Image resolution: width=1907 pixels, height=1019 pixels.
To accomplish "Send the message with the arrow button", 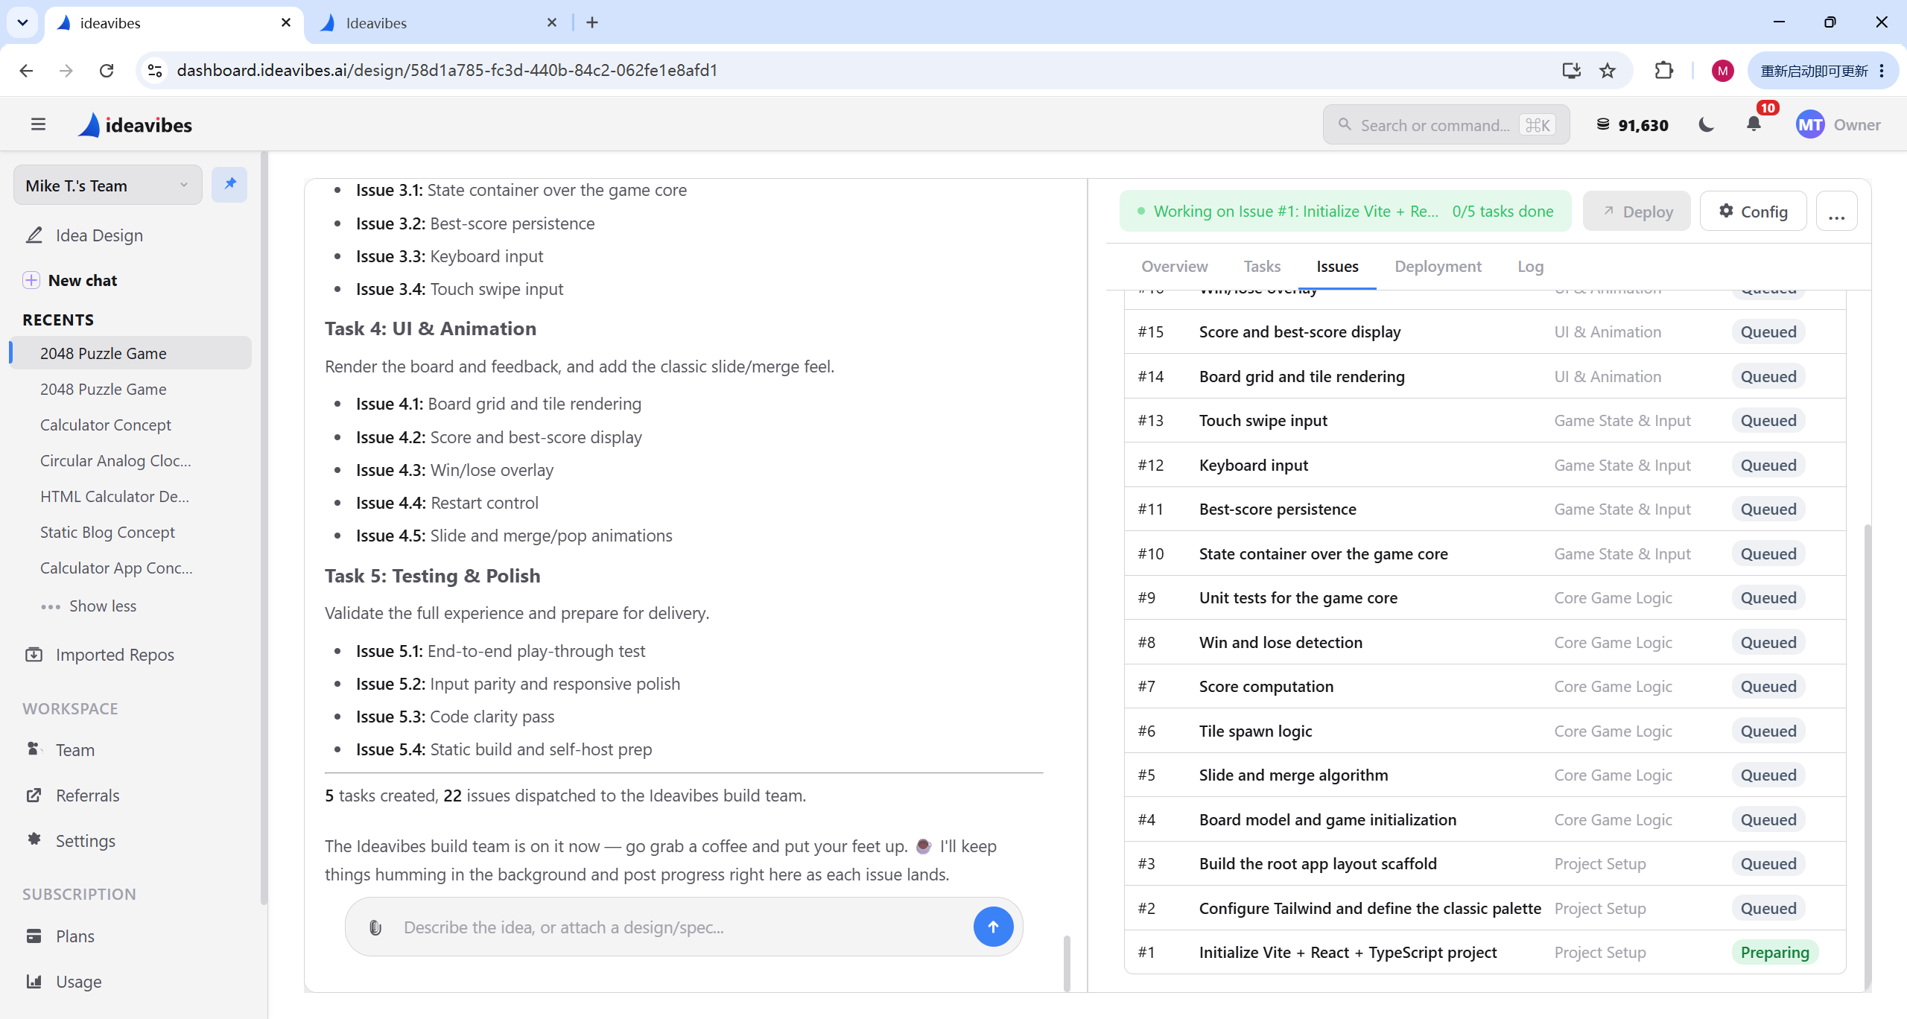I will click(x=993, y=927).
